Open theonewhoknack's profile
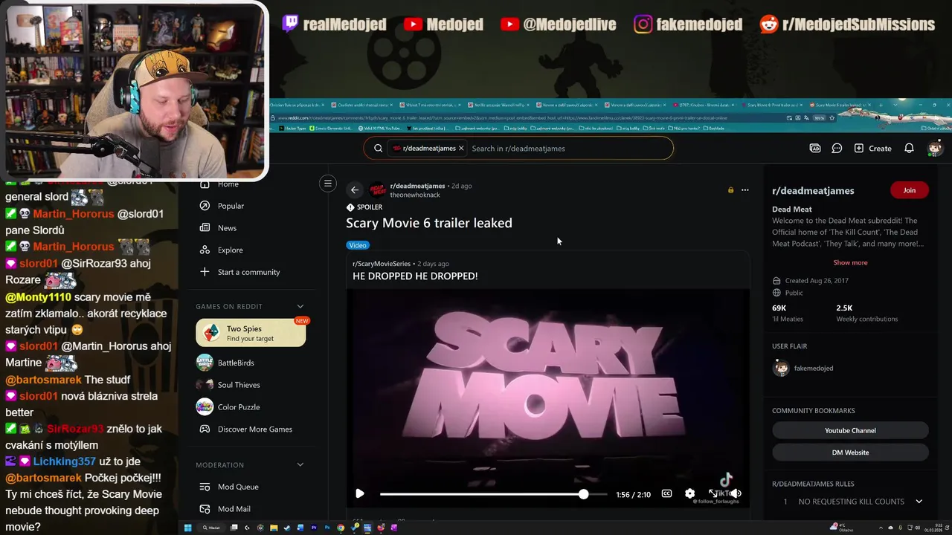This screenshot has height=535, width=952. click(415, 195)
